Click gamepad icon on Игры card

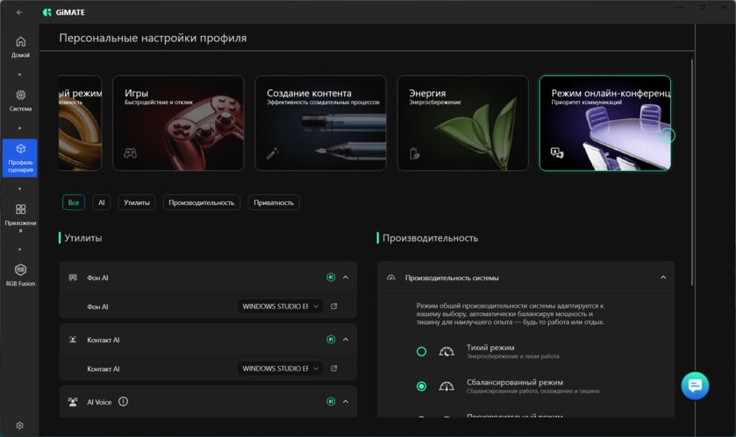[x=131, y=153]
